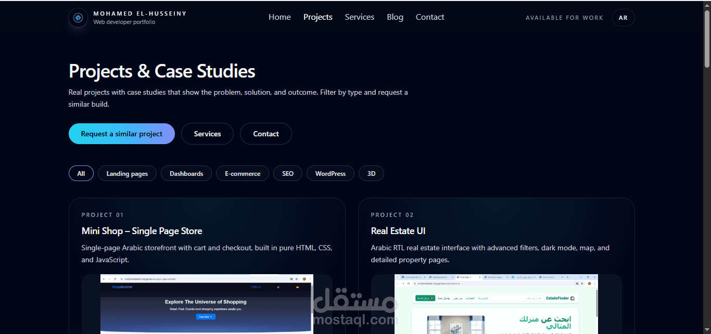Filter projects by Dashboards
This screenshot has height=334, width=711.
point(186,173)
